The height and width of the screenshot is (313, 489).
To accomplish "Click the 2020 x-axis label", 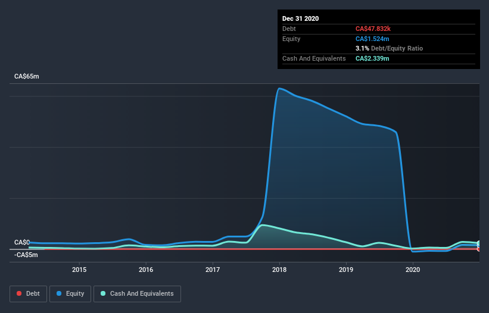I will point(413,270).
